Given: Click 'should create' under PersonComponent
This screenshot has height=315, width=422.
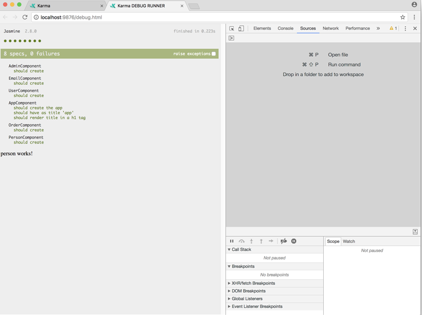Looking at the screenshot, I should 28,142.
